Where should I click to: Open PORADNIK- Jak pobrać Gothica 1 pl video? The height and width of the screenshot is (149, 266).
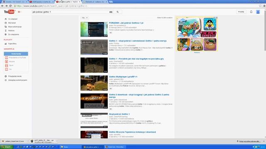coord(126,23)
